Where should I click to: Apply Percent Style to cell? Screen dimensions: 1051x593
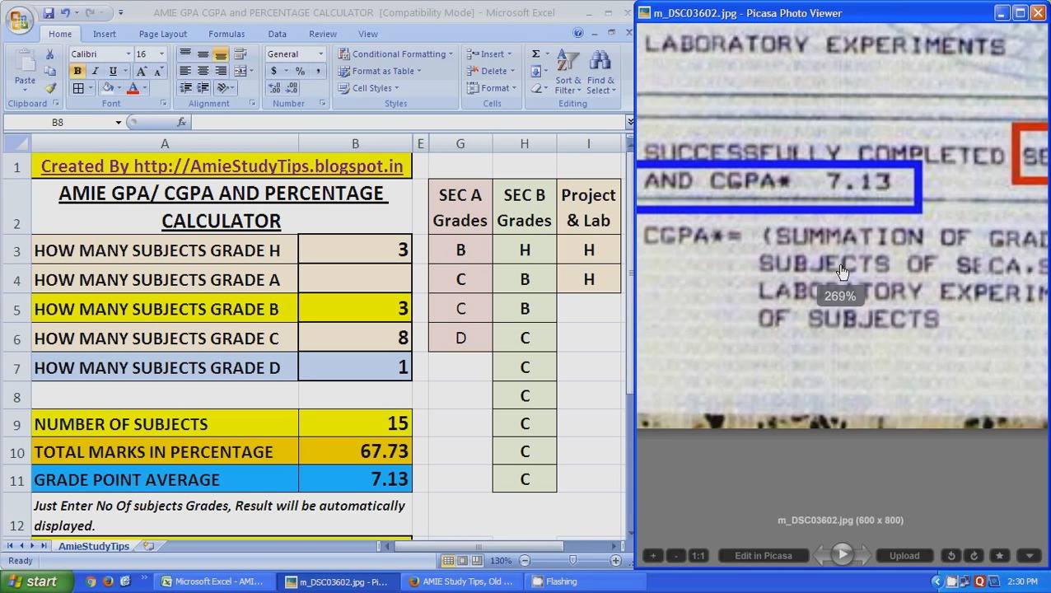pos(300,72)
